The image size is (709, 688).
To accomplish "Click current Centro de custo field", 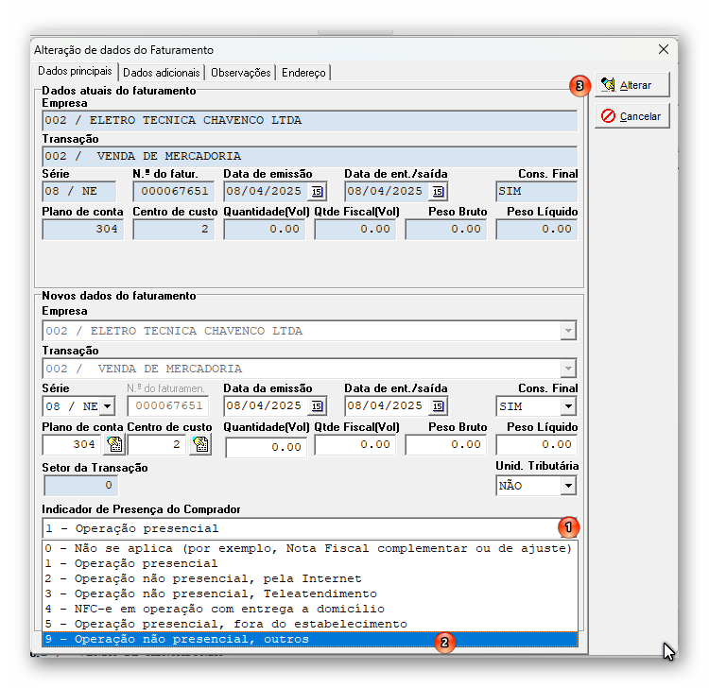I will tap(174, 230).
